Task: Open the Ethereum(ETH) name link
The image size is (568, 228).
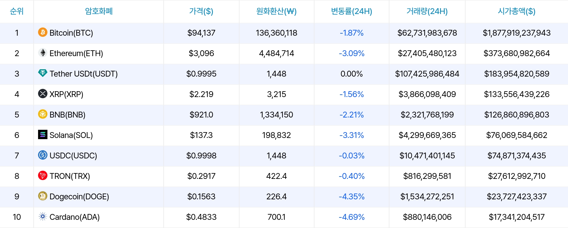Action: pyautogui.click(x=76, y=53)
